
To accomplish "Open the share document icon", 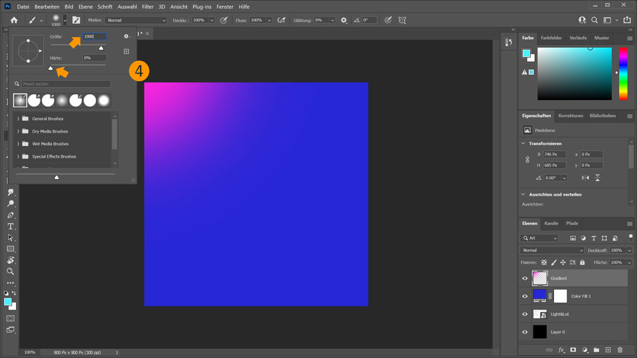I will click(x=627, y=20).
